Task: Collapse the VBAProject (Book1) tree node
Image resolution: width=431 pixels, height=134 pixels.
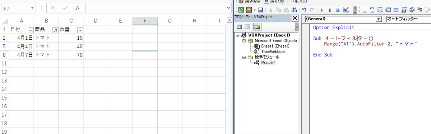Action: click(237, 35)
